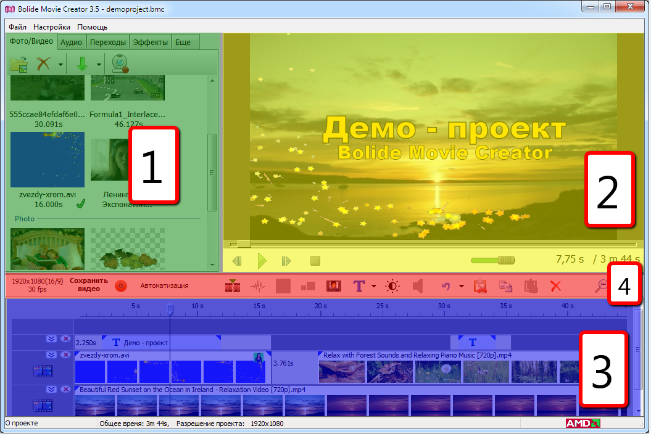Click the copy icon in timeline toolbar
Image resolution: width=651 pixels, height=434 pixels.
click(x=505, y=286)
